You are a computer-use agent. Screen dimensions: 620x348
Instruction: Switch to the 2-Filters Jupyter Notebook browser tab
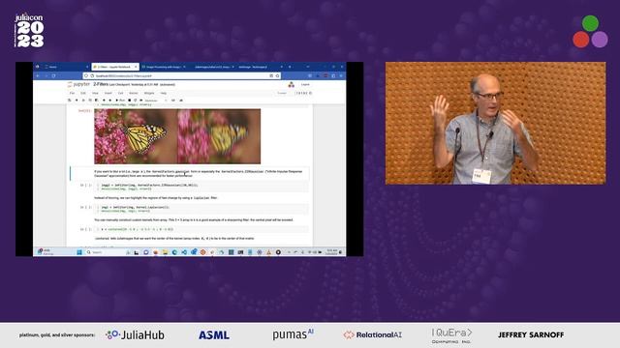(114, 67)
